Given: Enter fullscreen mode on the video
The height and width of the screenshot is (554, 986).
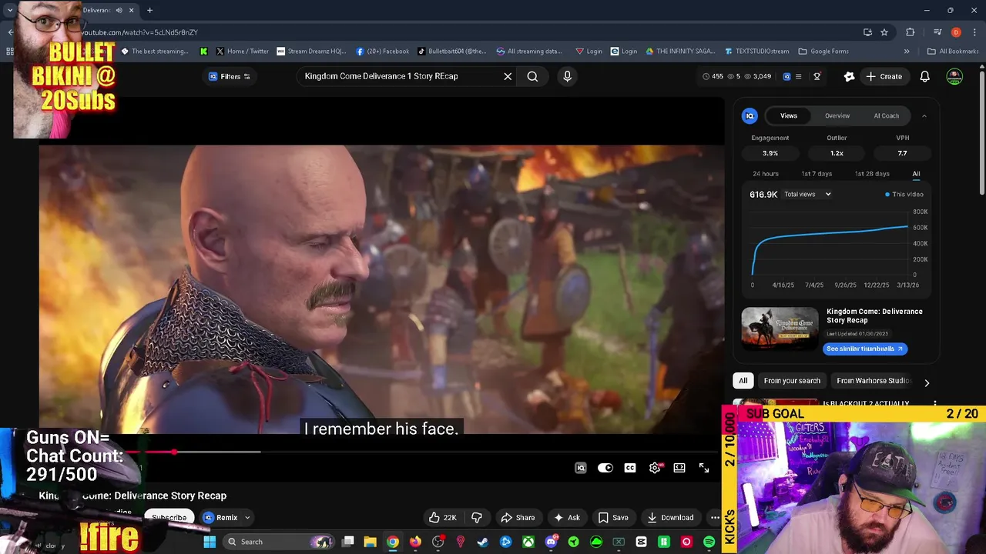Looking at the screenshot, I should 704,468.
